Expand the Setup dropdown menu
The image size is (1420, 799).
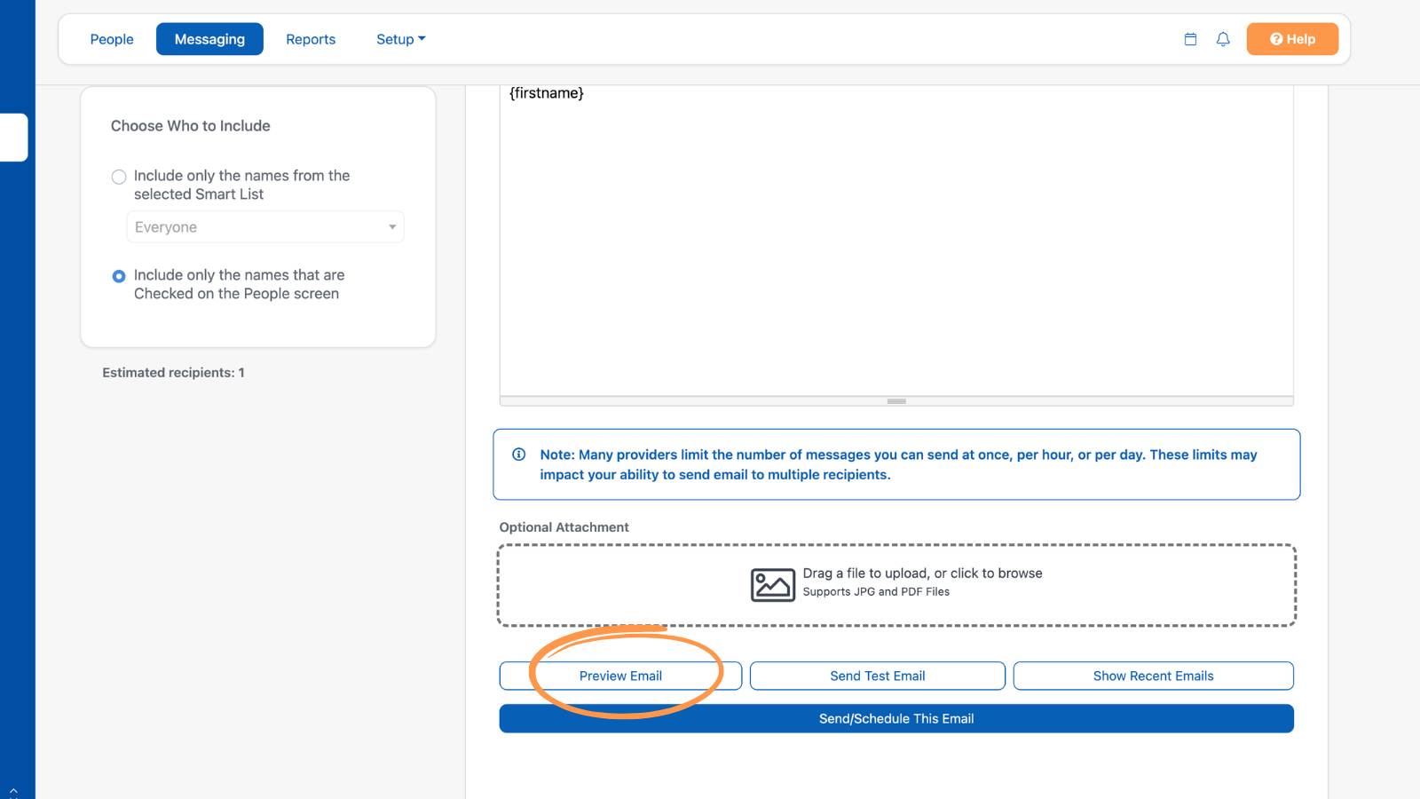[x=400, y=39]
